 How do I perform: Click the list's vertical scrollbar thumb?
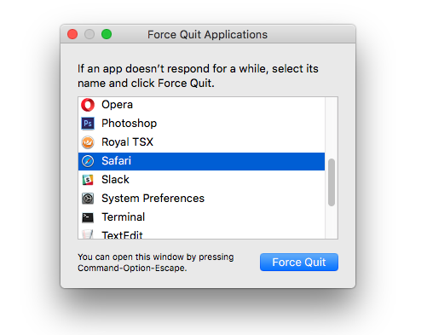point(332,182)
